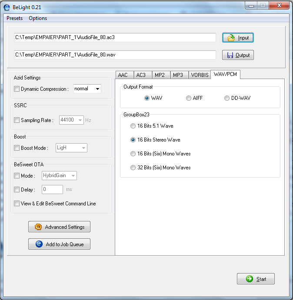The width and height of the screenshot is (293, 300).
Task: Switch to the VORBIS tab
Action: tap(200, 75)
